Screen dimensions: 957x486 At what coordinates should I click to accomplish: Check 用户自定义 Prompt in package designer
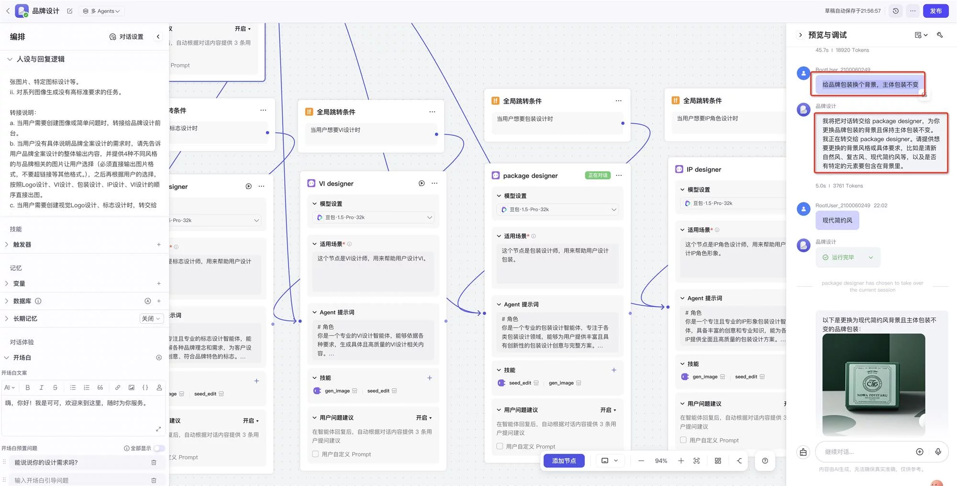coord(500,446)
